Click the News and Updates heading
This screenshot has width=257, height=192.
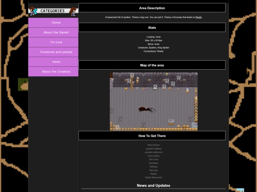[153, 185]
